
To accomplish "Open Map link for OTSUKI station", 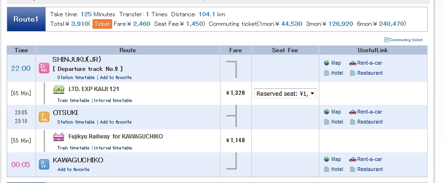I will (333, 112).
